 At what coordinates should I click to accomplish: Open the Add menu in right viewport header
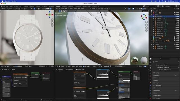[79, 9]
